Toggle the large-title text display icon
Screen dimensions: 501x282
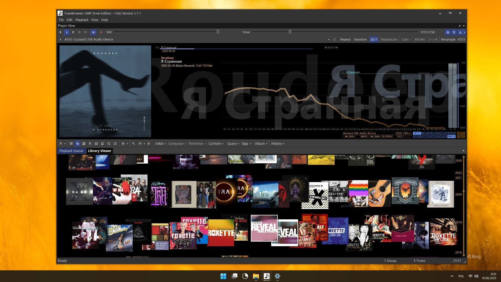point(448,32)
